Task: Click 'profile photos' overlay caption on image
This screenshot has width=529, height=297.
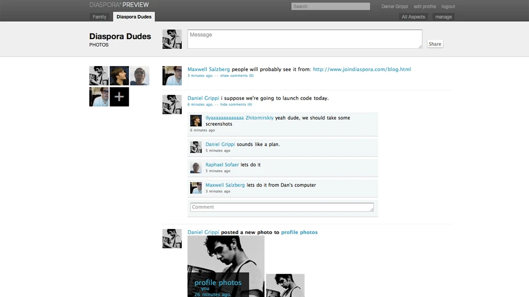Action: (x=218, y=283)
